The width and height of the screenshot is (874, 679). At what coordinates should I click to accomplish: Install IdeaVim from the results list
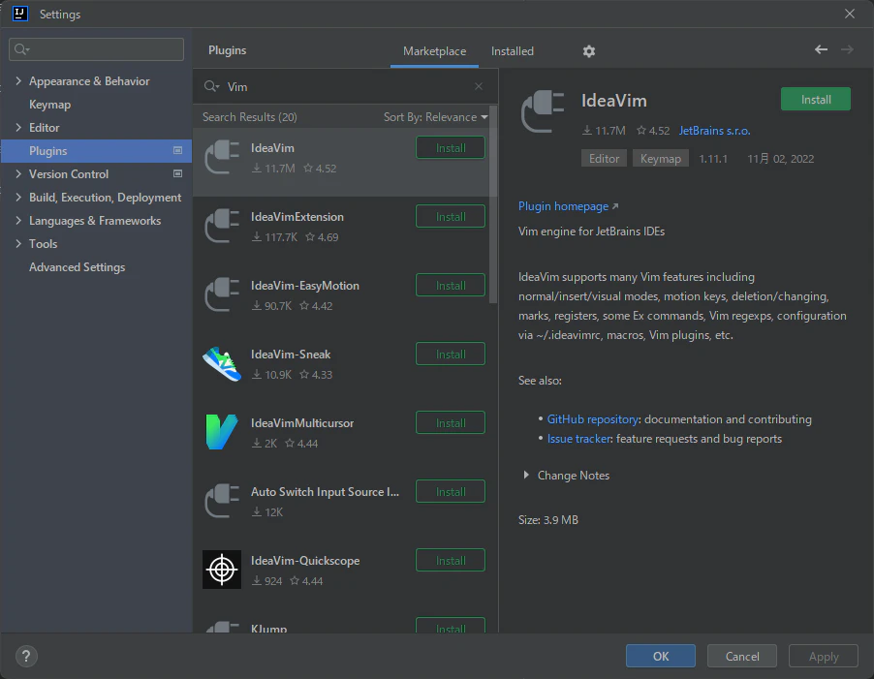(x=451, y=147)
